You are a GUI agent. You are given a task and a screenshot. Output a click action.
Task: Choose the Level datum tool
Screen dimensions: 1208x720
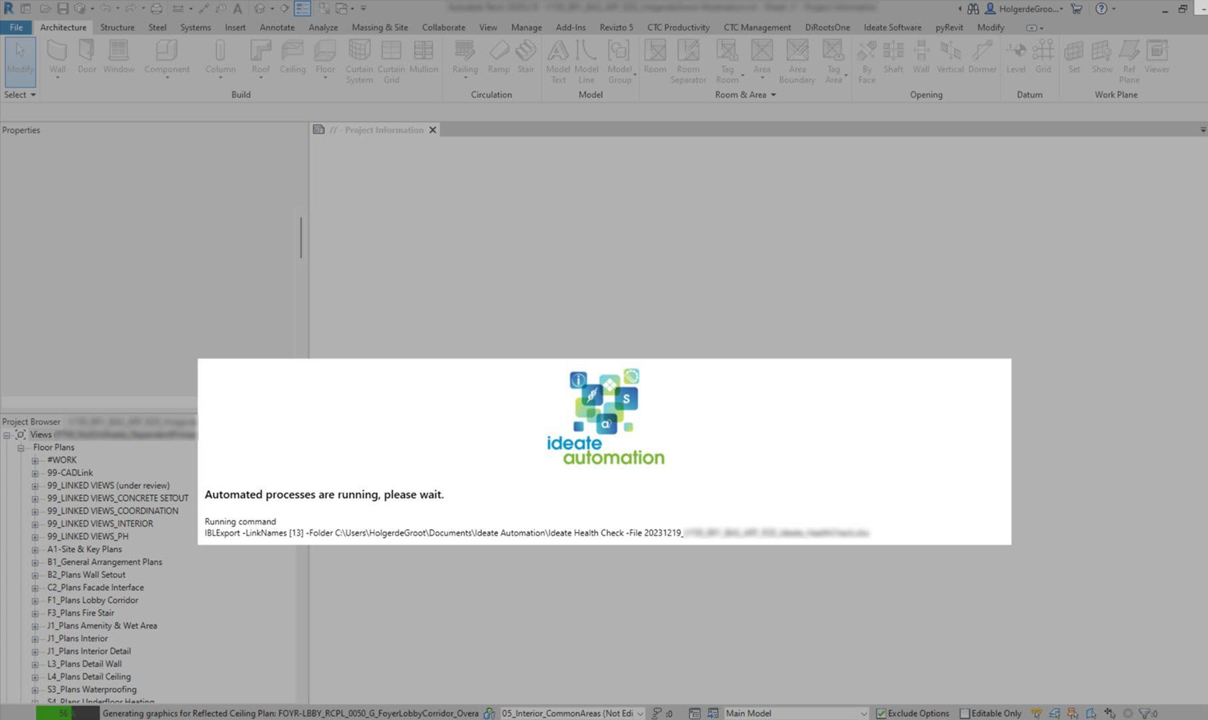point(1016,57)
